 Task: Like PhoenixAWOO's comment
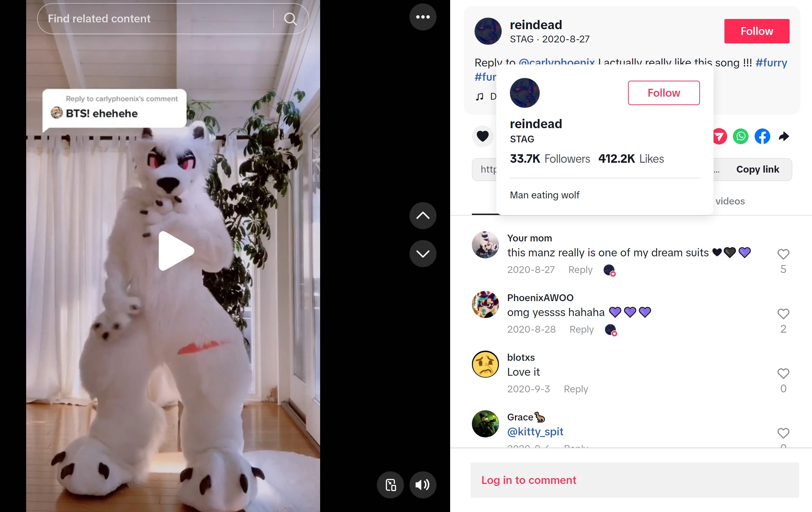(x=783, y=314)
